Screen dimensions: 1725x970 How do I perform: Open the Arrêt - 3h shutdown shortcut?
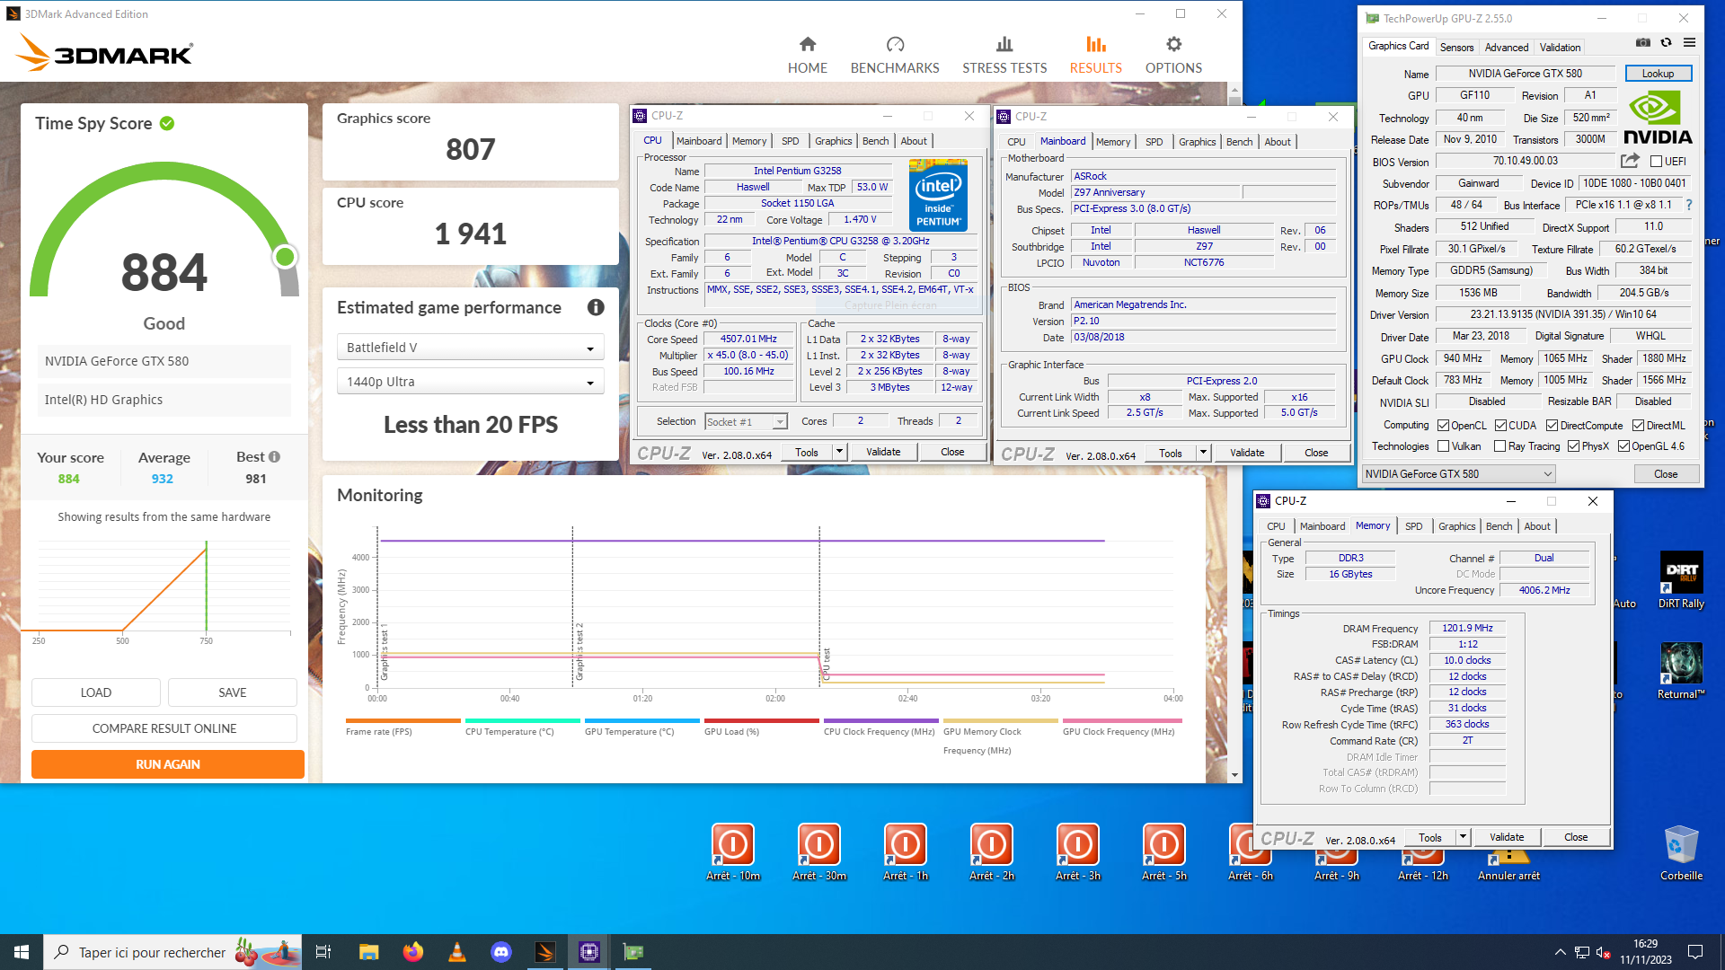pos(1078,851)
